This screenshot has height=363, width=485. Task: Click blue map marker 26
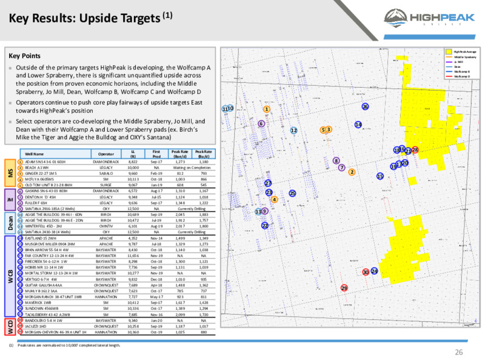click(366, 106)
